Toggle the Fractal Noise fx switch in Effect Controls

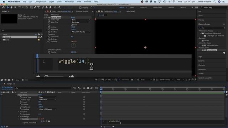[47, 17]
